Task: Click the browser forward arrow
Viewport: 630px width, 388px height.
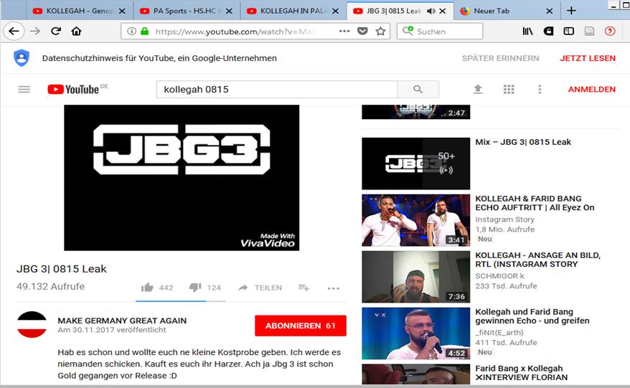Action: tap(35, 31)
